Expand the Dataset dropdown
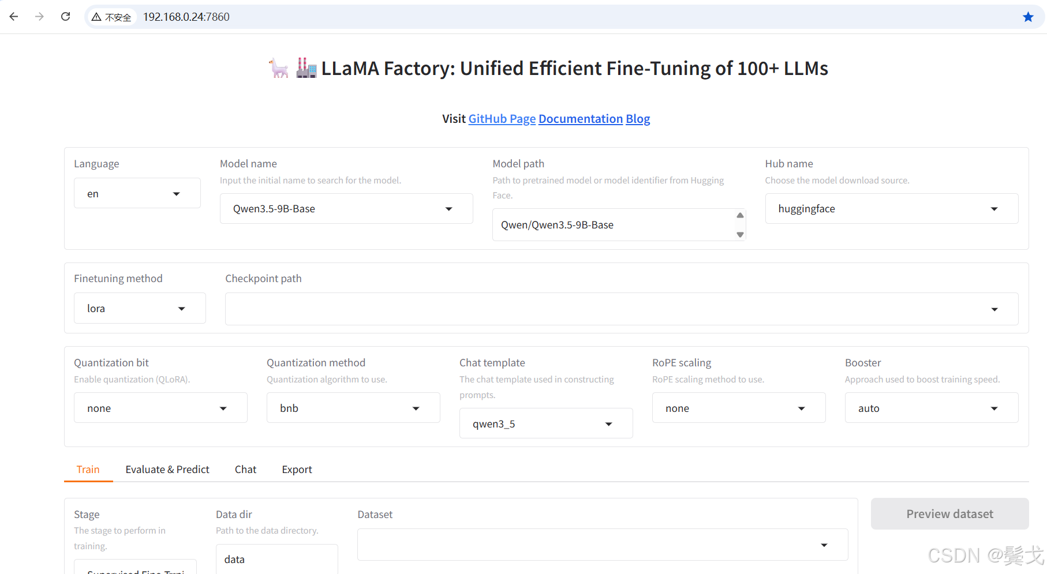Viewport: 1047px width, 574px height. [x=603, y=545]
